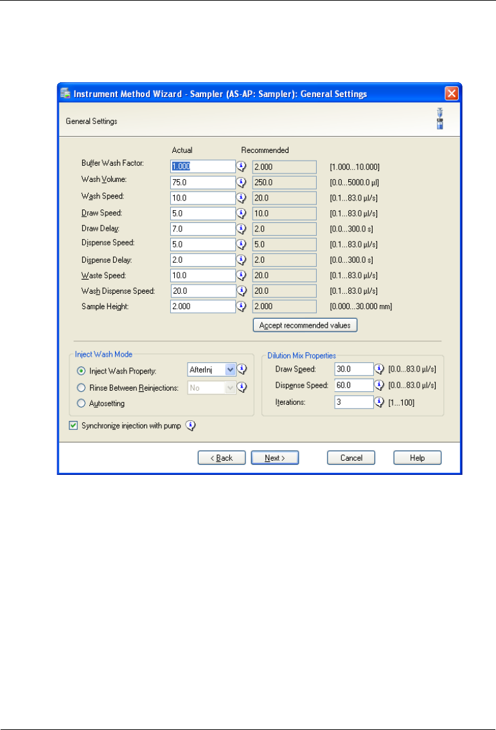Click range text [0.0...5000.0 µl]
Viewport: 496px width, 730px height.
pos(354,182)
